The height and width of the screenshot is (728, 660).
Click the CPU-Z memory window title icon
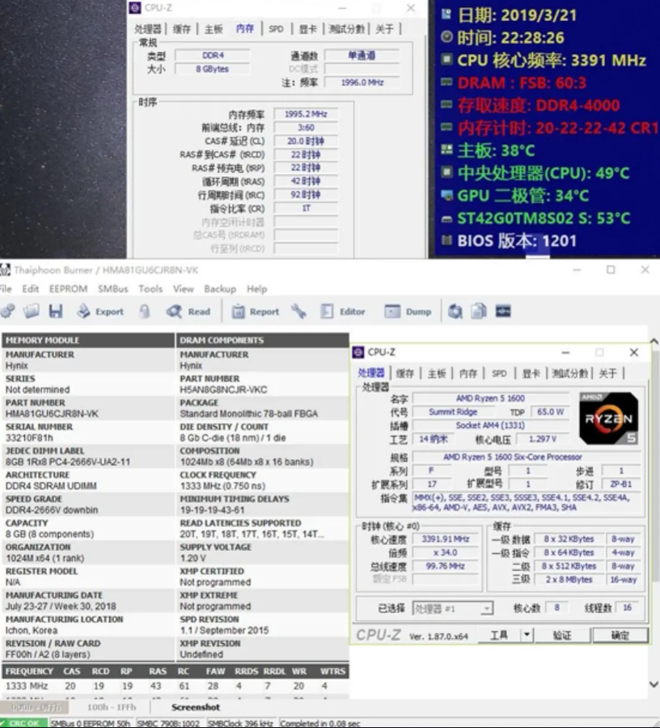tap(135, 7)
